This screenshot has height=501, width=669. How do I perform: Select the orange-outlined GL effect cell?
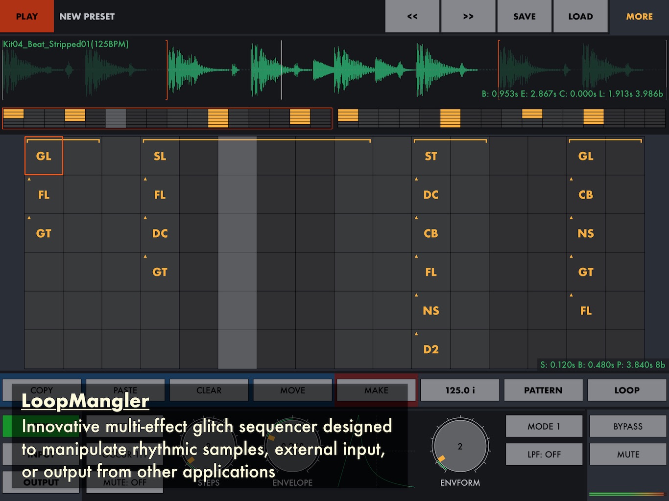click(x=44, y=156)
